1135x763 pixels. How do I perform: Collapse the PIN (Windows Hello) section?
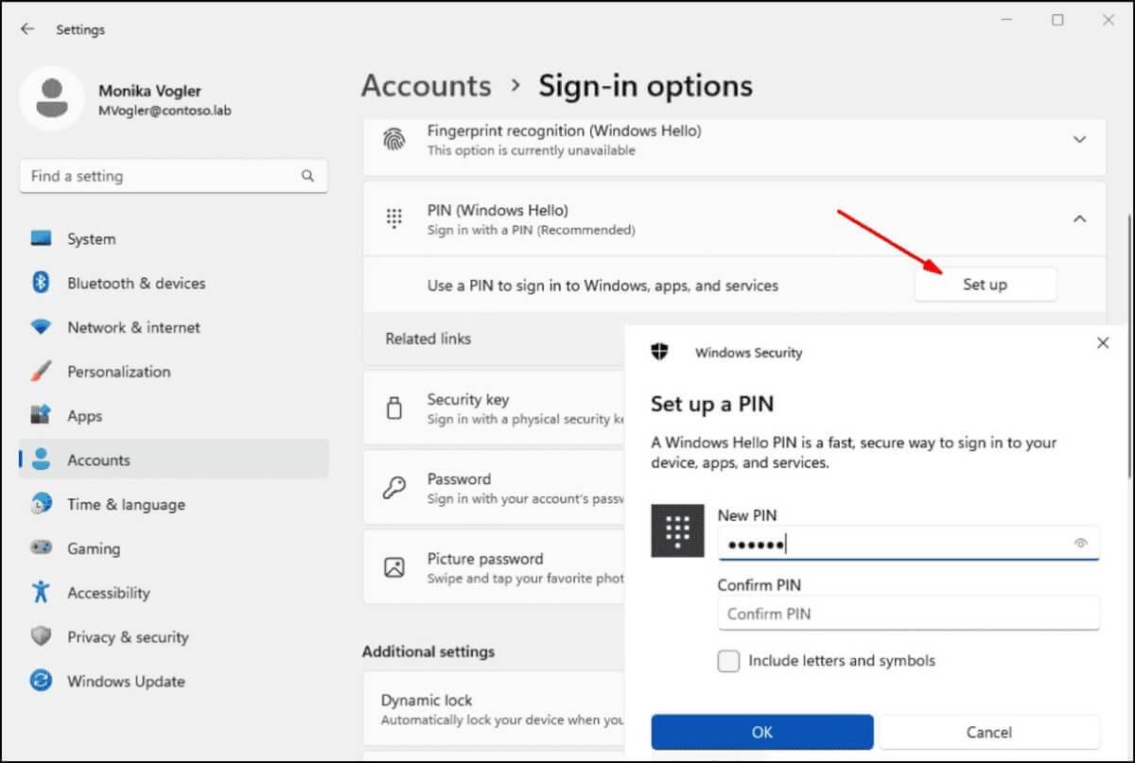(x=1079, y=218)
